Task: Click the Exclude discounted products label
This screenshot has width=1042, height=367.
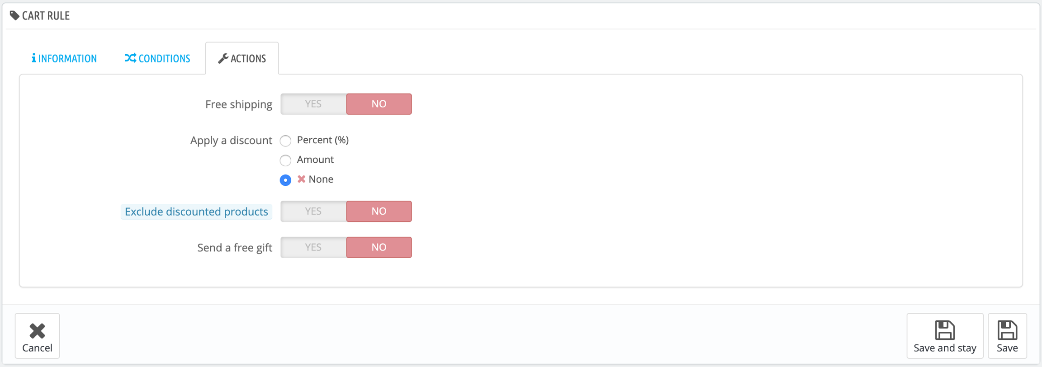Action: 196,212
